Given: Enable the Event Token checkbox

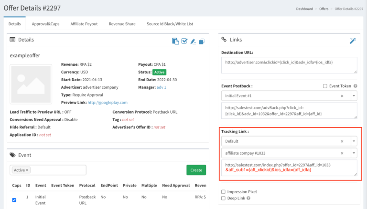Looking at the screenshot, I should pyautogui.click(x=325, y=86).
